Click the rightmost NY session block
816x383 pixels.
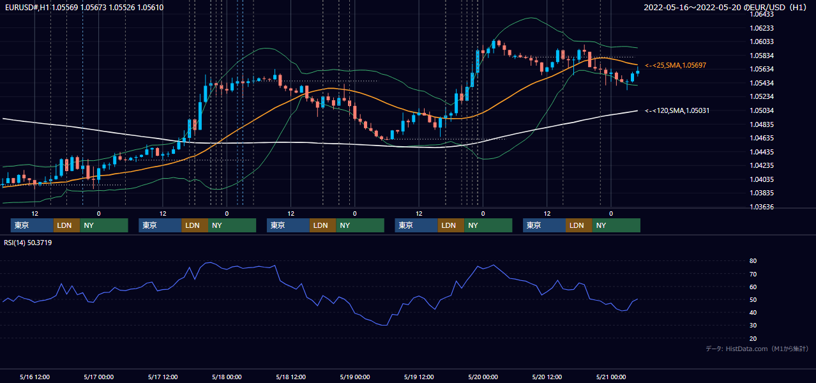616,225
